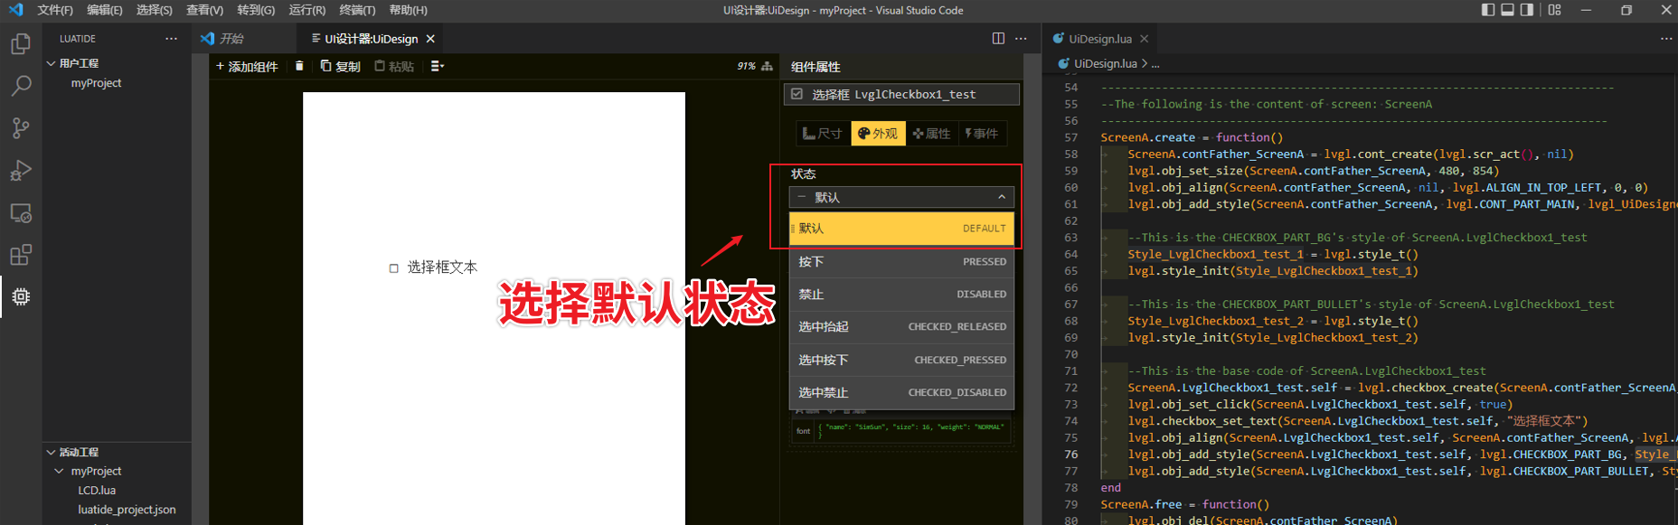
Task: Collapse the 用户工程 section
Action: tap(118, 63)
